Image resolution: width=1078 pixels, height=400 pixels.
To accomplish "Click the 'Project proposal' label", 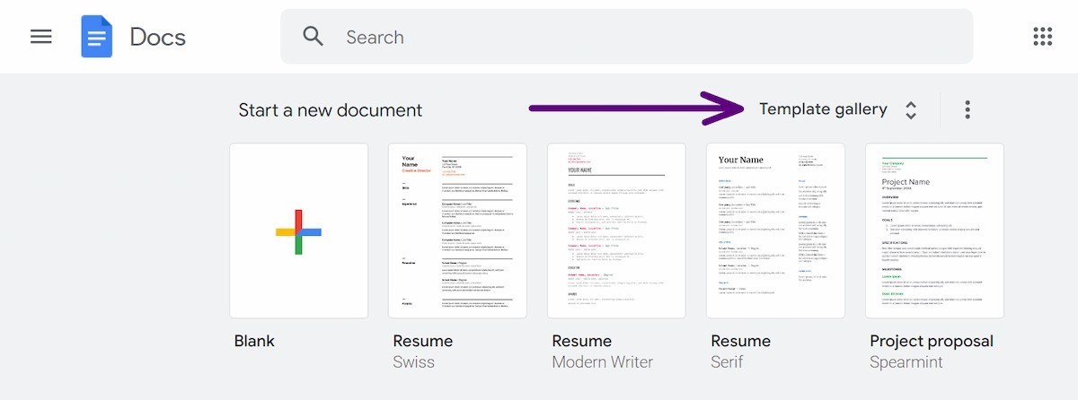I will point(932,342).
